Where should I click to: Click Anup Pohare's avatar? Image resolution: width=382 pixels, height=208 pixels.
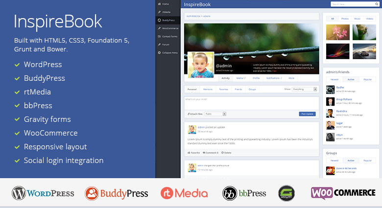331,101
